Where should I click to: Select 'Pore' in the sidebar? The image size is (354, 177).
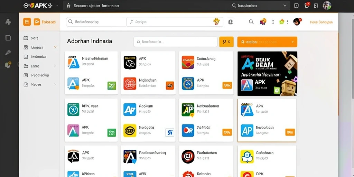click(35, 38)
